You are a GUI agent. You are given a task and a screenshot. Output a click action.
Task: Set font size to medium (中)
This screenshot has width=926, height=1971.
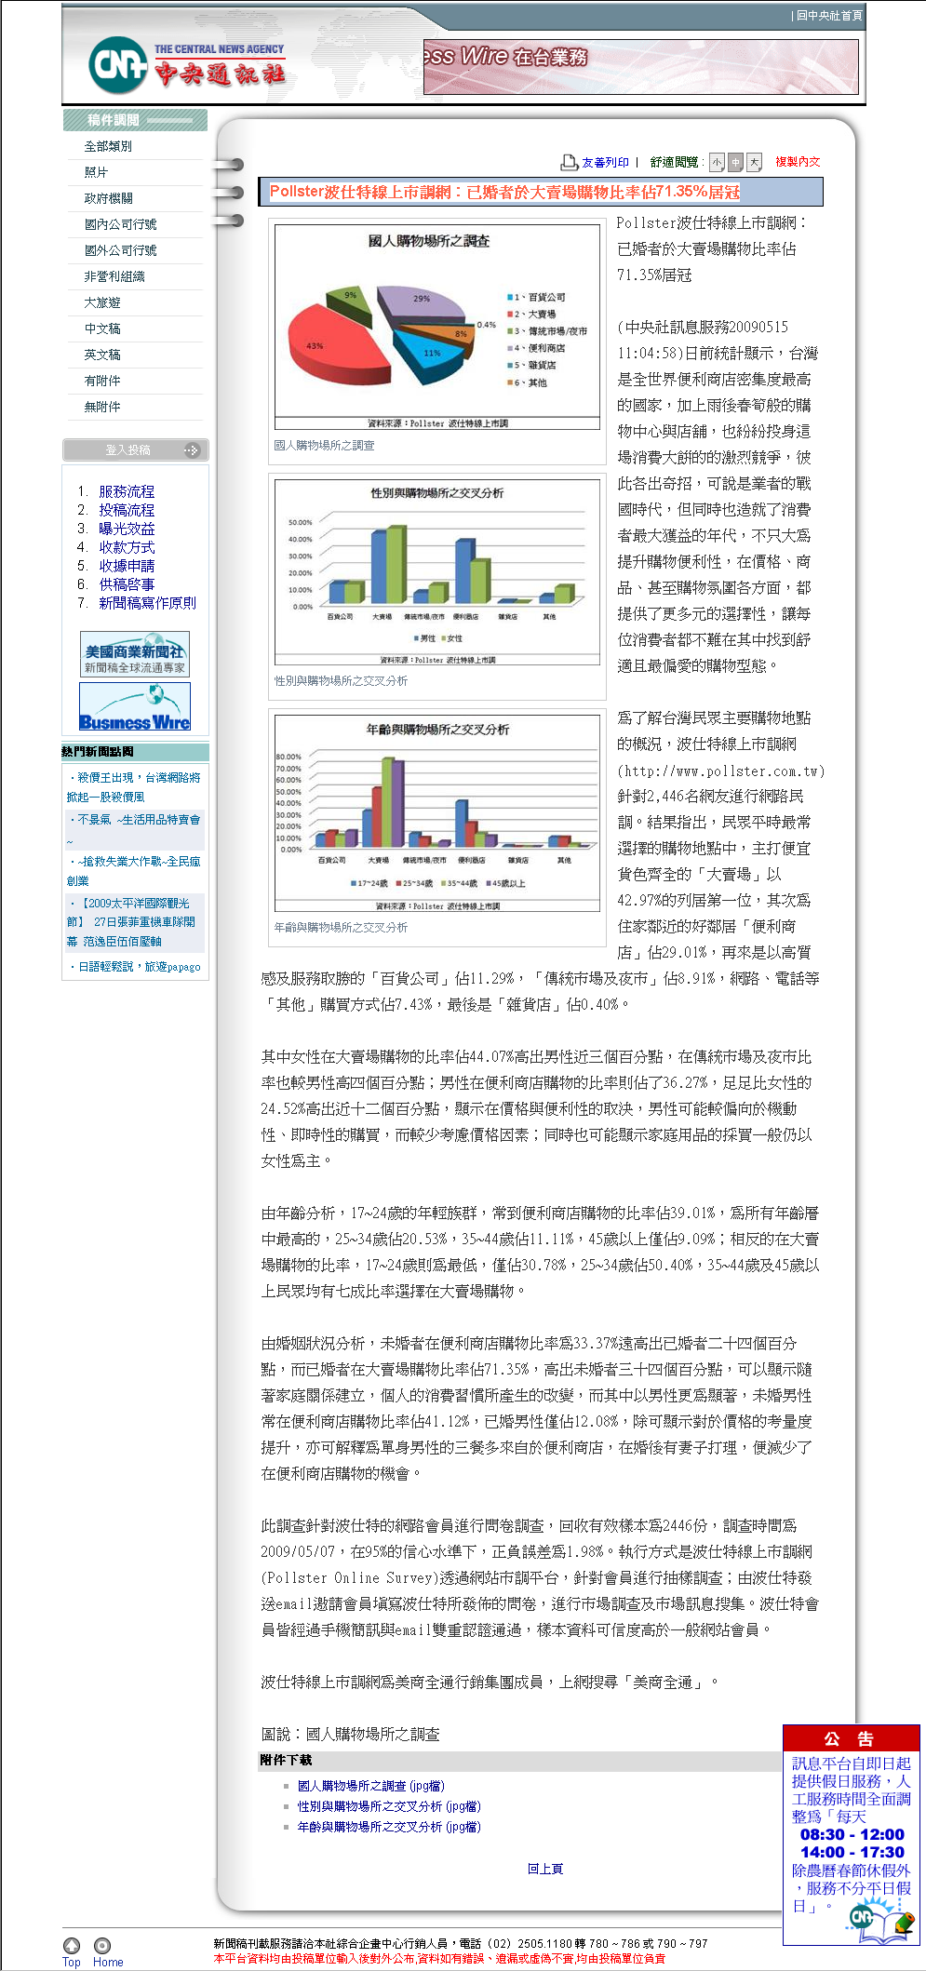click(x=735, y=162)
